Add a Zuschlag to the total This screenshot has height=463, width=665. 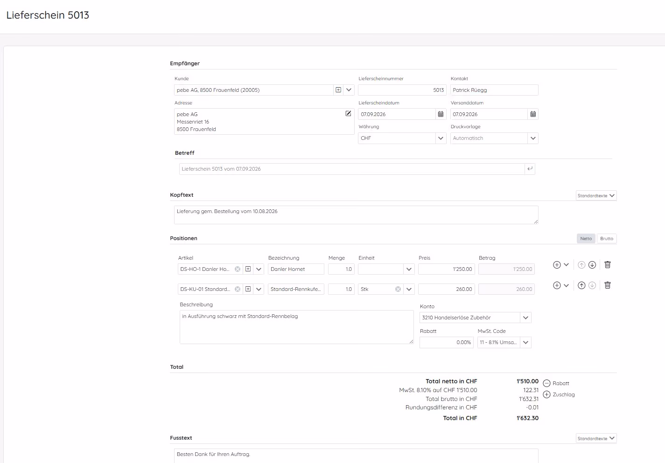coord(559,394)
